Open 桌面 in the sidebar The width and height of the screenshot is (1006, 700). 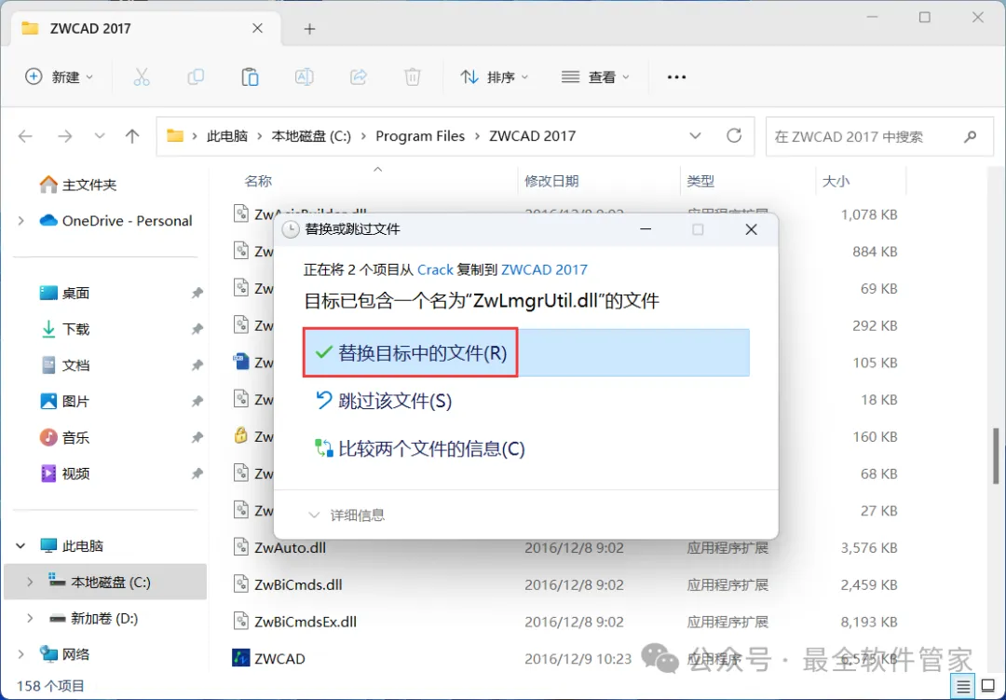pyautogui.click(x=64, y=293)
